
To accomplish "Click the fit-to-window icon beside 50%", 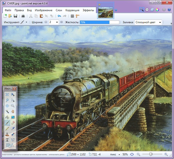I will 132,154.
